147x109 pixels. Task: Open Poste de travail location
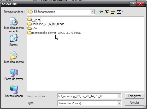(14, 74)
